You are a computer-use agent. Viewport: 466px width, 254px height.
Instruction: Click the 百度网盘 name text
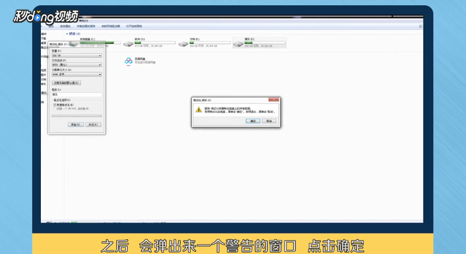(140, 59)
